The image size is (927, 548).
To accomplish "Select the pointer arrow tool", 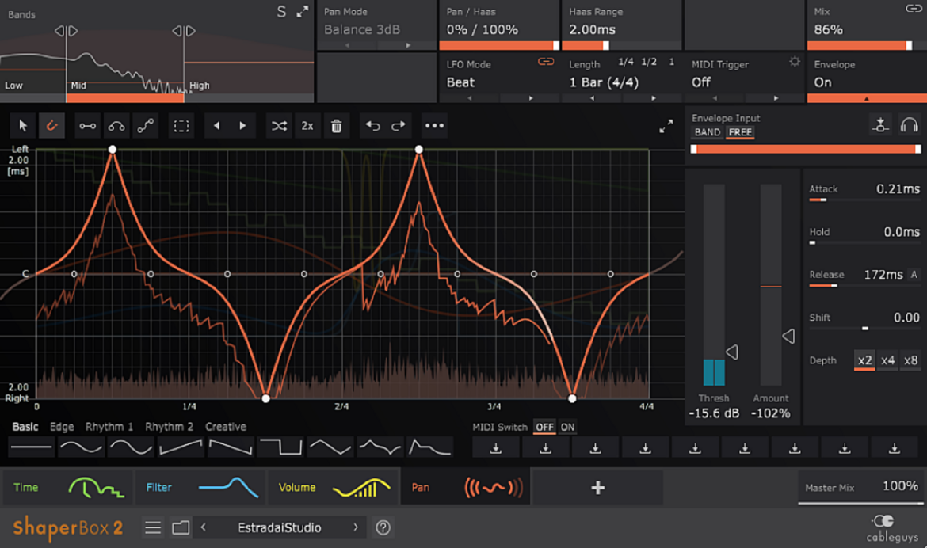I will point(22,126).
